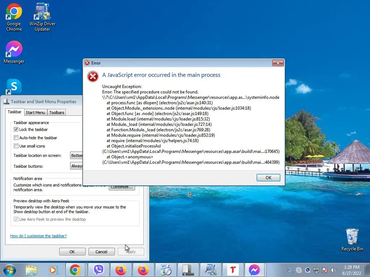Image resolution: width=370 pixels, height=277 pixels.
Task: Open the Google Chrome desktop shortcut
Action: [14, 17]
